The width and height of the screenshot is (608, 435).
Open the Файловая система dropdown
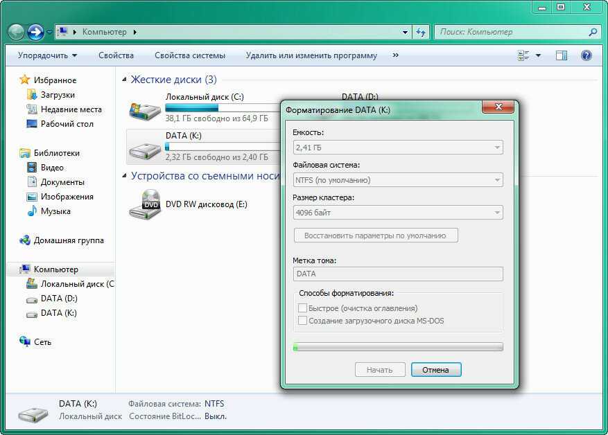(398, 180)
